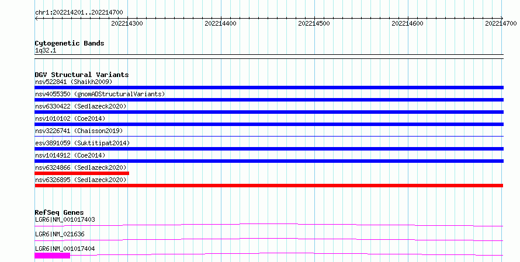
Task: Click the chr1:202214201..202214700 region label
Action: point(79,13)
